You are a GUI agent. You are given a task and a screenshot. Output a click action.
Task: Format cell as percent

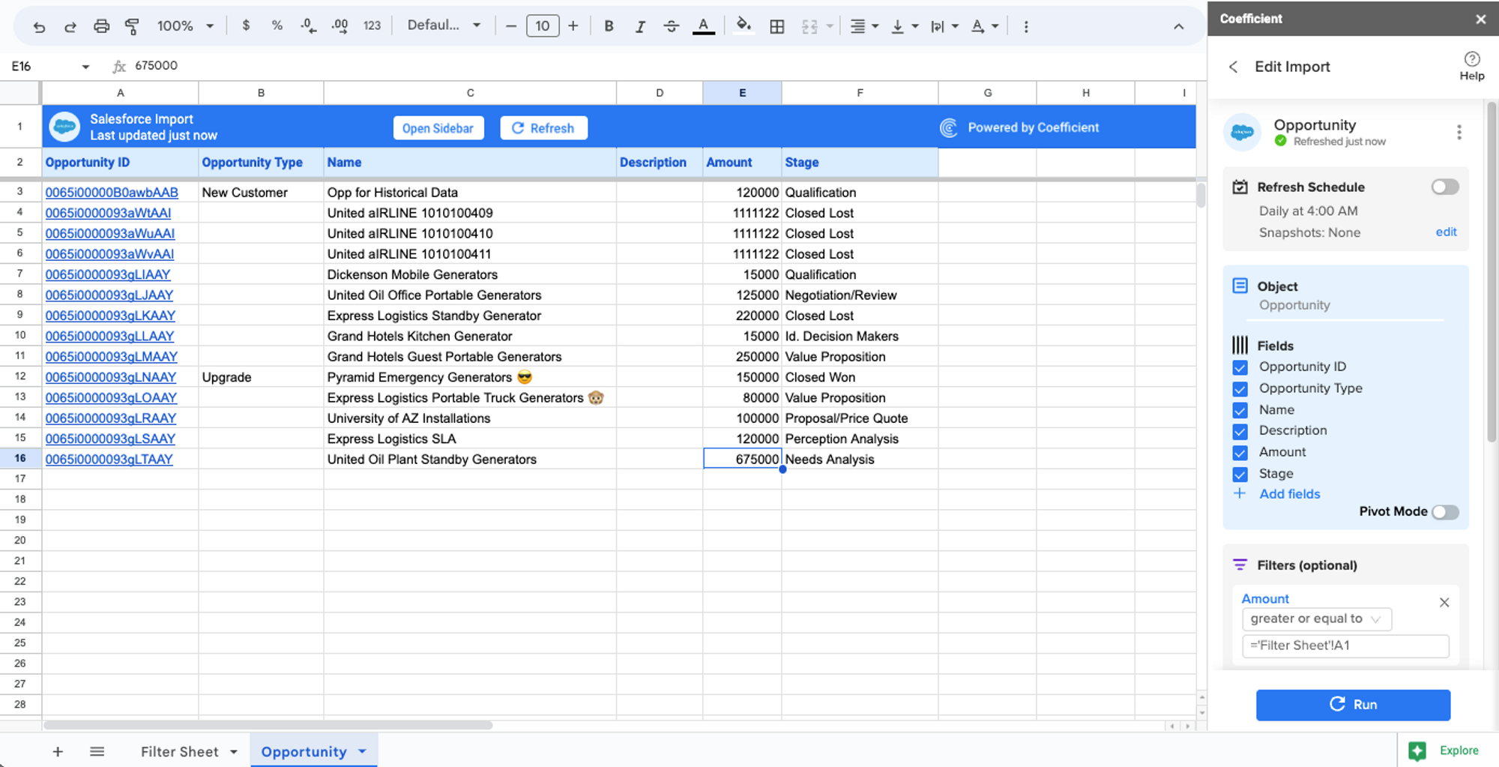(277, 25)
